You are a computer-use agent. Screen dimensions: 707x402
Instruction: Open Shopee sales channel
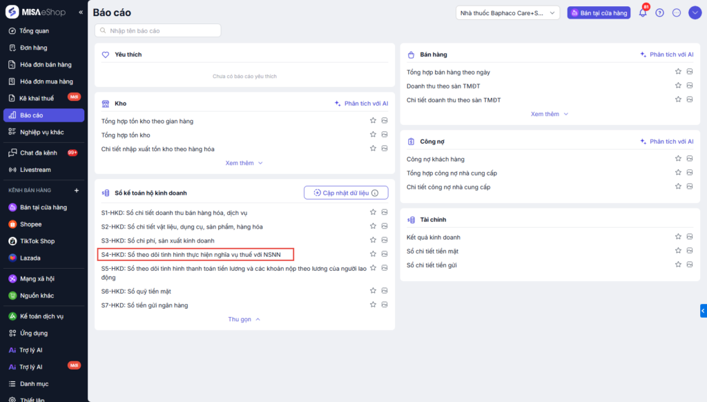click(30, 224)
